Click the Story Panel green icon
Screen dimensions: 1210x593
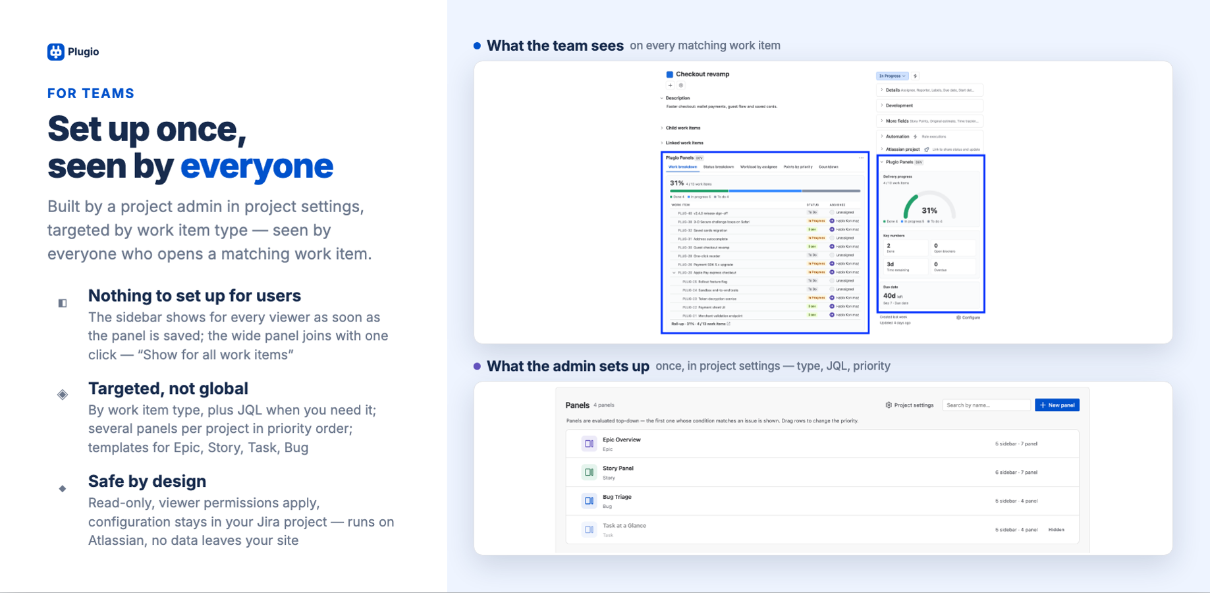point(589,472)
